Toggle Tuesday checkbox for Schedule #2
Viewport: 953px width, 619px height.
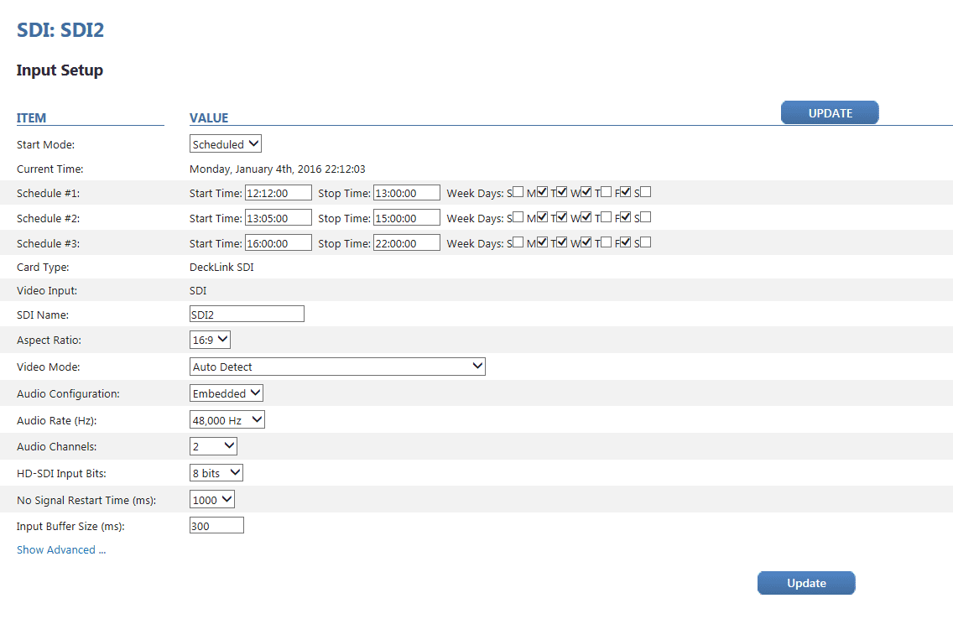click(561, 217)
